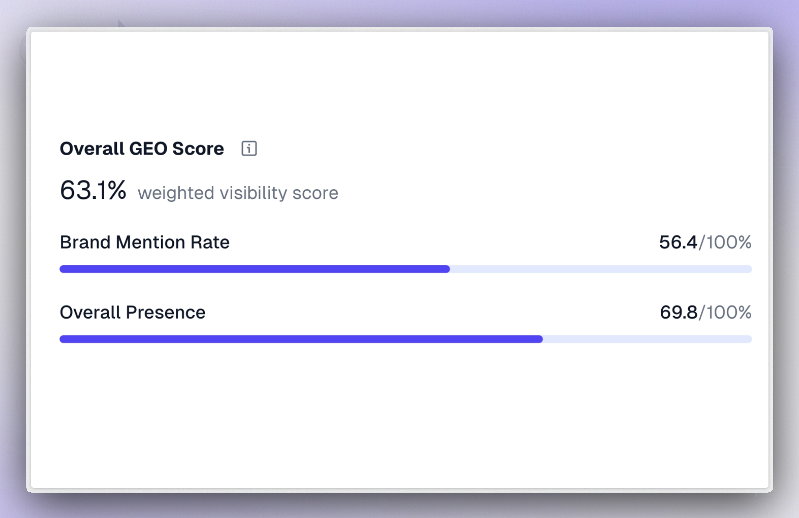Click the 'weighted visibility score' label text
The image size is (799, 518).
point(238,193)
